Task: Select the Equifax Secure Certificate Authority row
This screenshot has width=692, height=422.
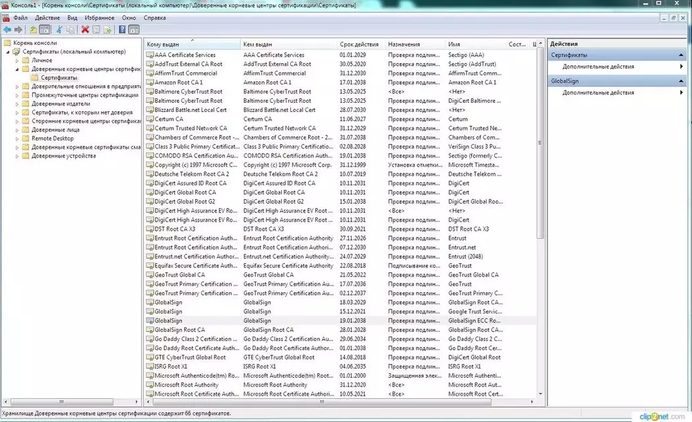Action: [x=341, y=266]
